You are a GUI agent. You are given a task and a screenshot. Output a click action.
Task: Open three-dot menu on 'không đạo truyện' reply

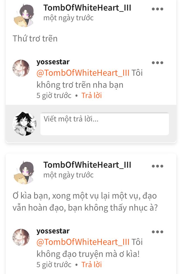click(158, 232)
